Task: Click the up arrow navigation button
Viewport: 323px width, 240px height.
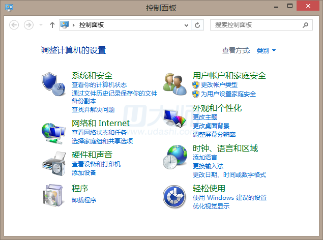Action: pyautogui.click(x=52, y=25)
